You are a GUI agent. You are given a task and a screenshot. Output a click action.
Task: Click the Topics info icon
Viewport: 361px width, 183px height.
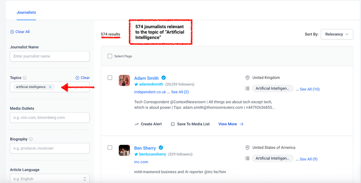[25, 78]
